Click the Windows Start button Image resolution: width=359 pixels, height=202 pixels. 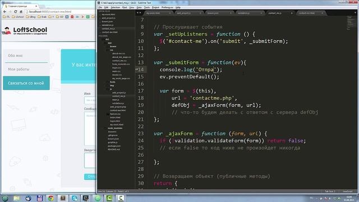coord(5,198)
